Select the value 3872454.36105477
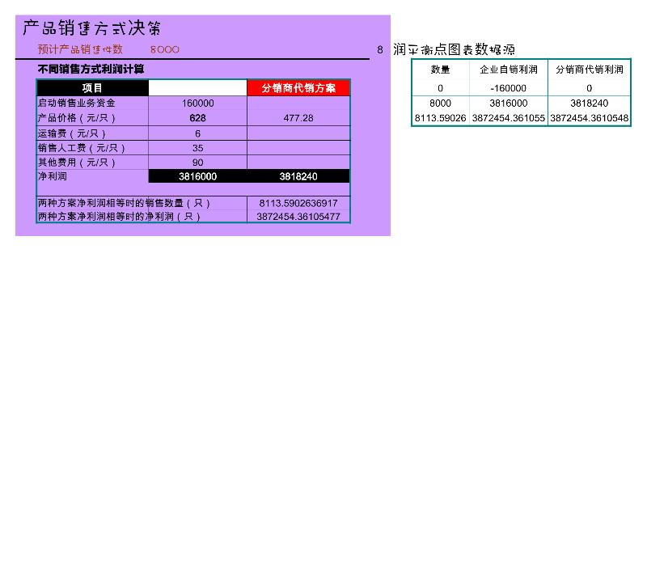 click(298, 217)
